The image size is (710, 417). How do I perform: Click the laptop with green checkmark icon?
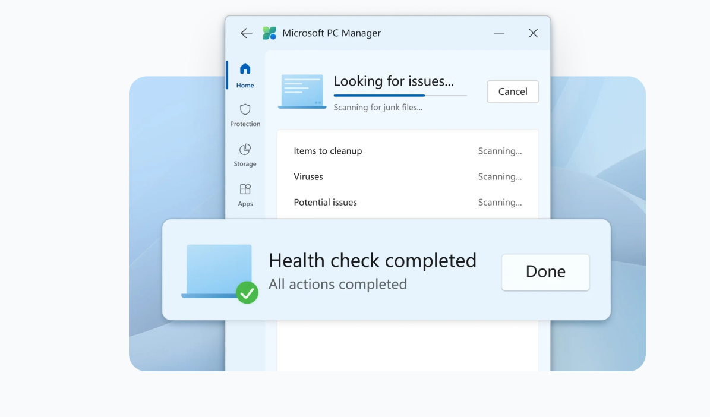tap(220, 273)
